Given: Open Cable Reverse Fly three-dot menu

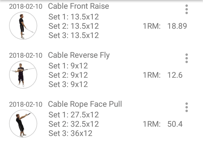Looking at the screenshot, I should pyautogui.click(x=186, y=58).
